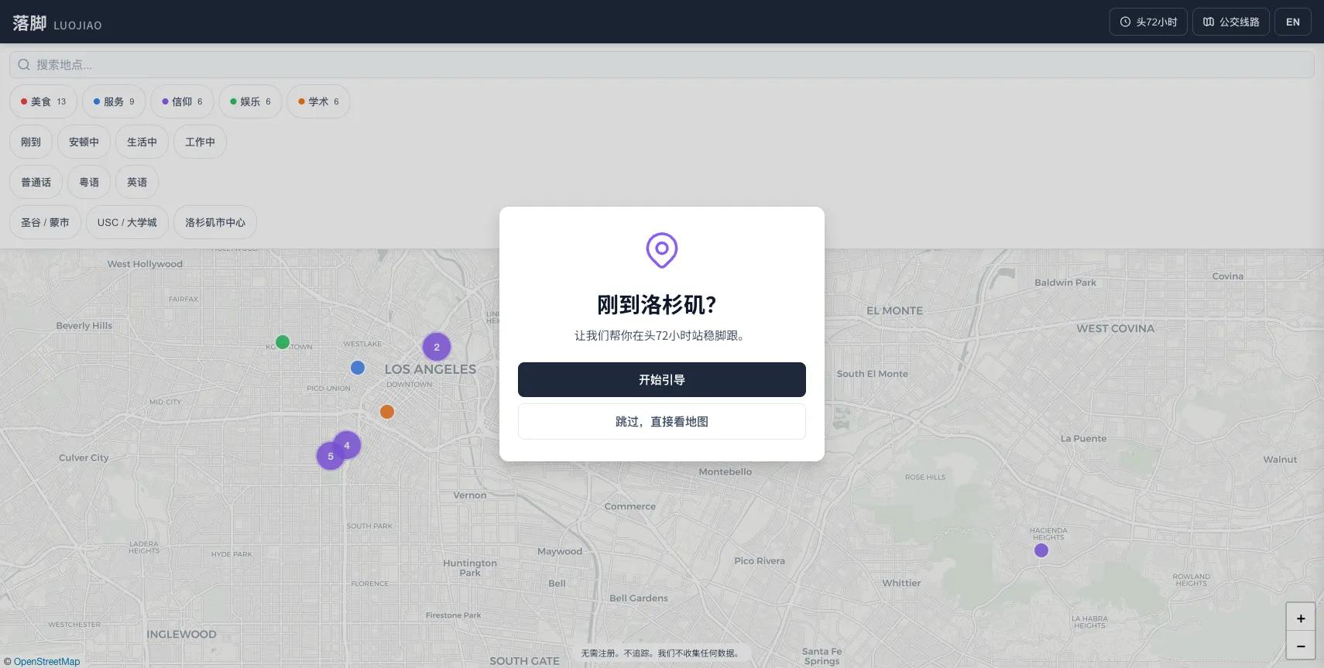The image size is (1324, 668).
Task: Select the green map pin near Koreatown
Action: pos(283,342)
